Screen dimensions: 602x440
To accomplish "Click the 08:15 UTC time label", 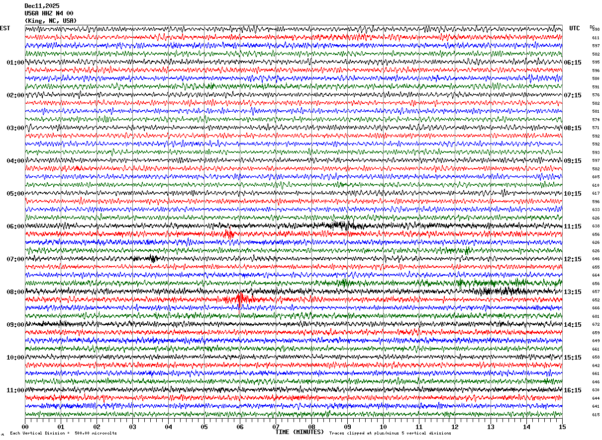I will tap(573, 128).
